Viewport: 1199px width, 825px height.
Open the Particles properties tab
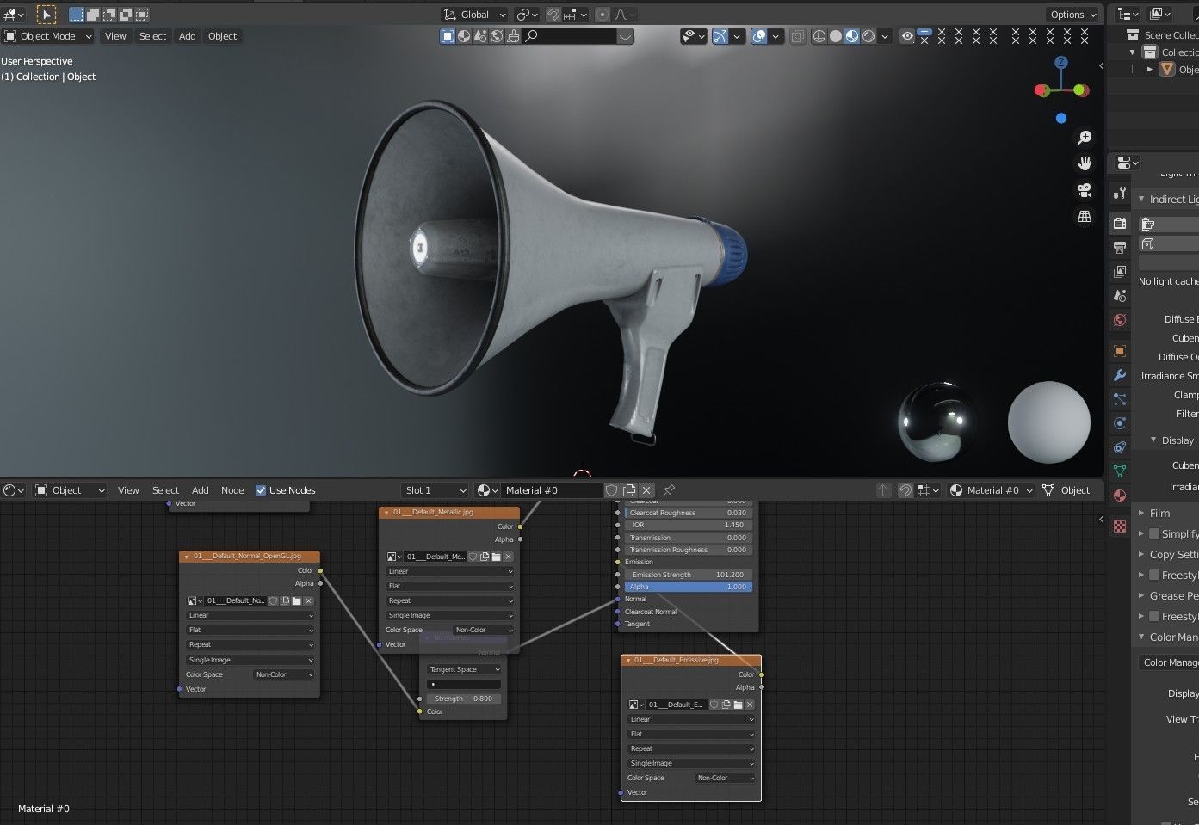pos(1119,399)
